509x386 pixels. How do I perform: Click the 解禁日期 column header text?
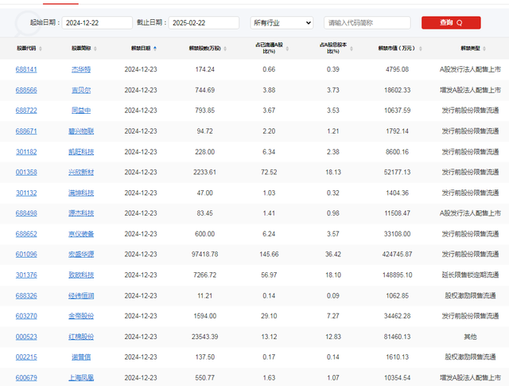(x=141, y=48)
